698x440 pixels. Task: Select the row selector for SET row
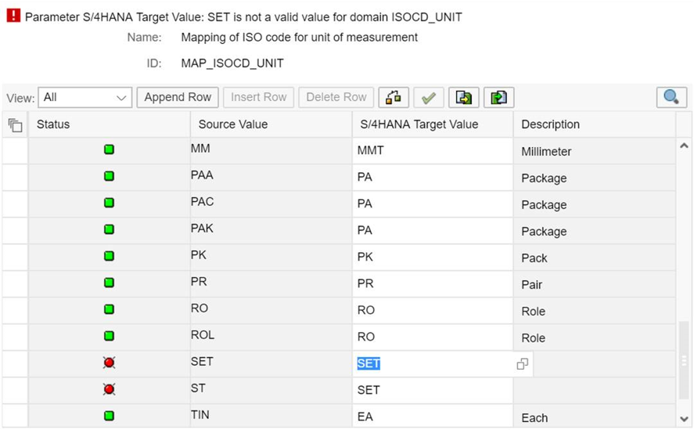click(15, 364)
